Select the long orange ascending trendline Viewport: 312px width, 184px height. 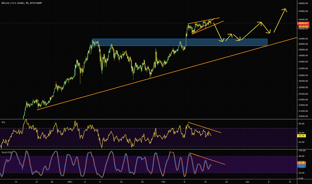click(167, 73)
